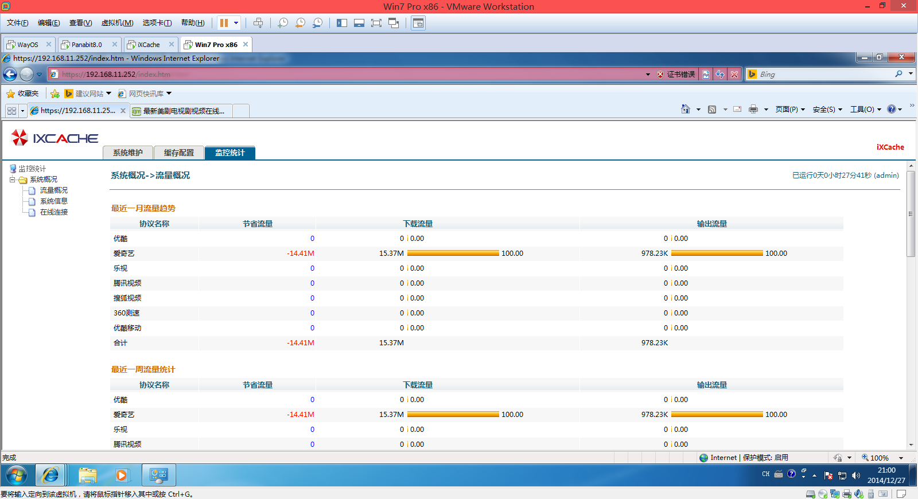
Task: Open the VMware 虚拟机(M) menu
Action: 117,23
